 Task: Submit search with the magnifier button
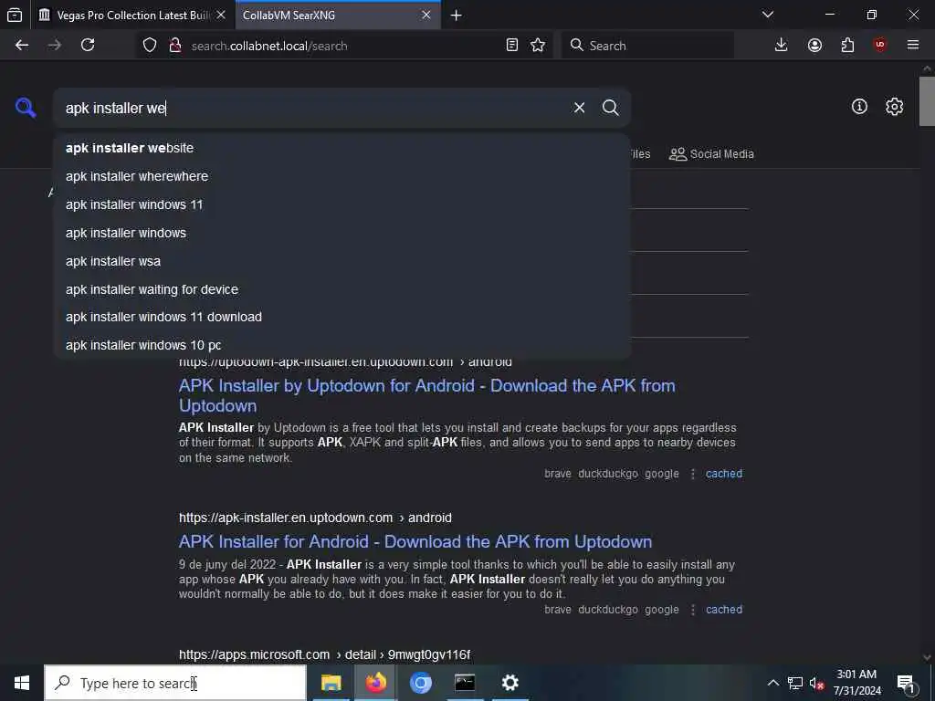pyautogui.click(x=610, y=108)
